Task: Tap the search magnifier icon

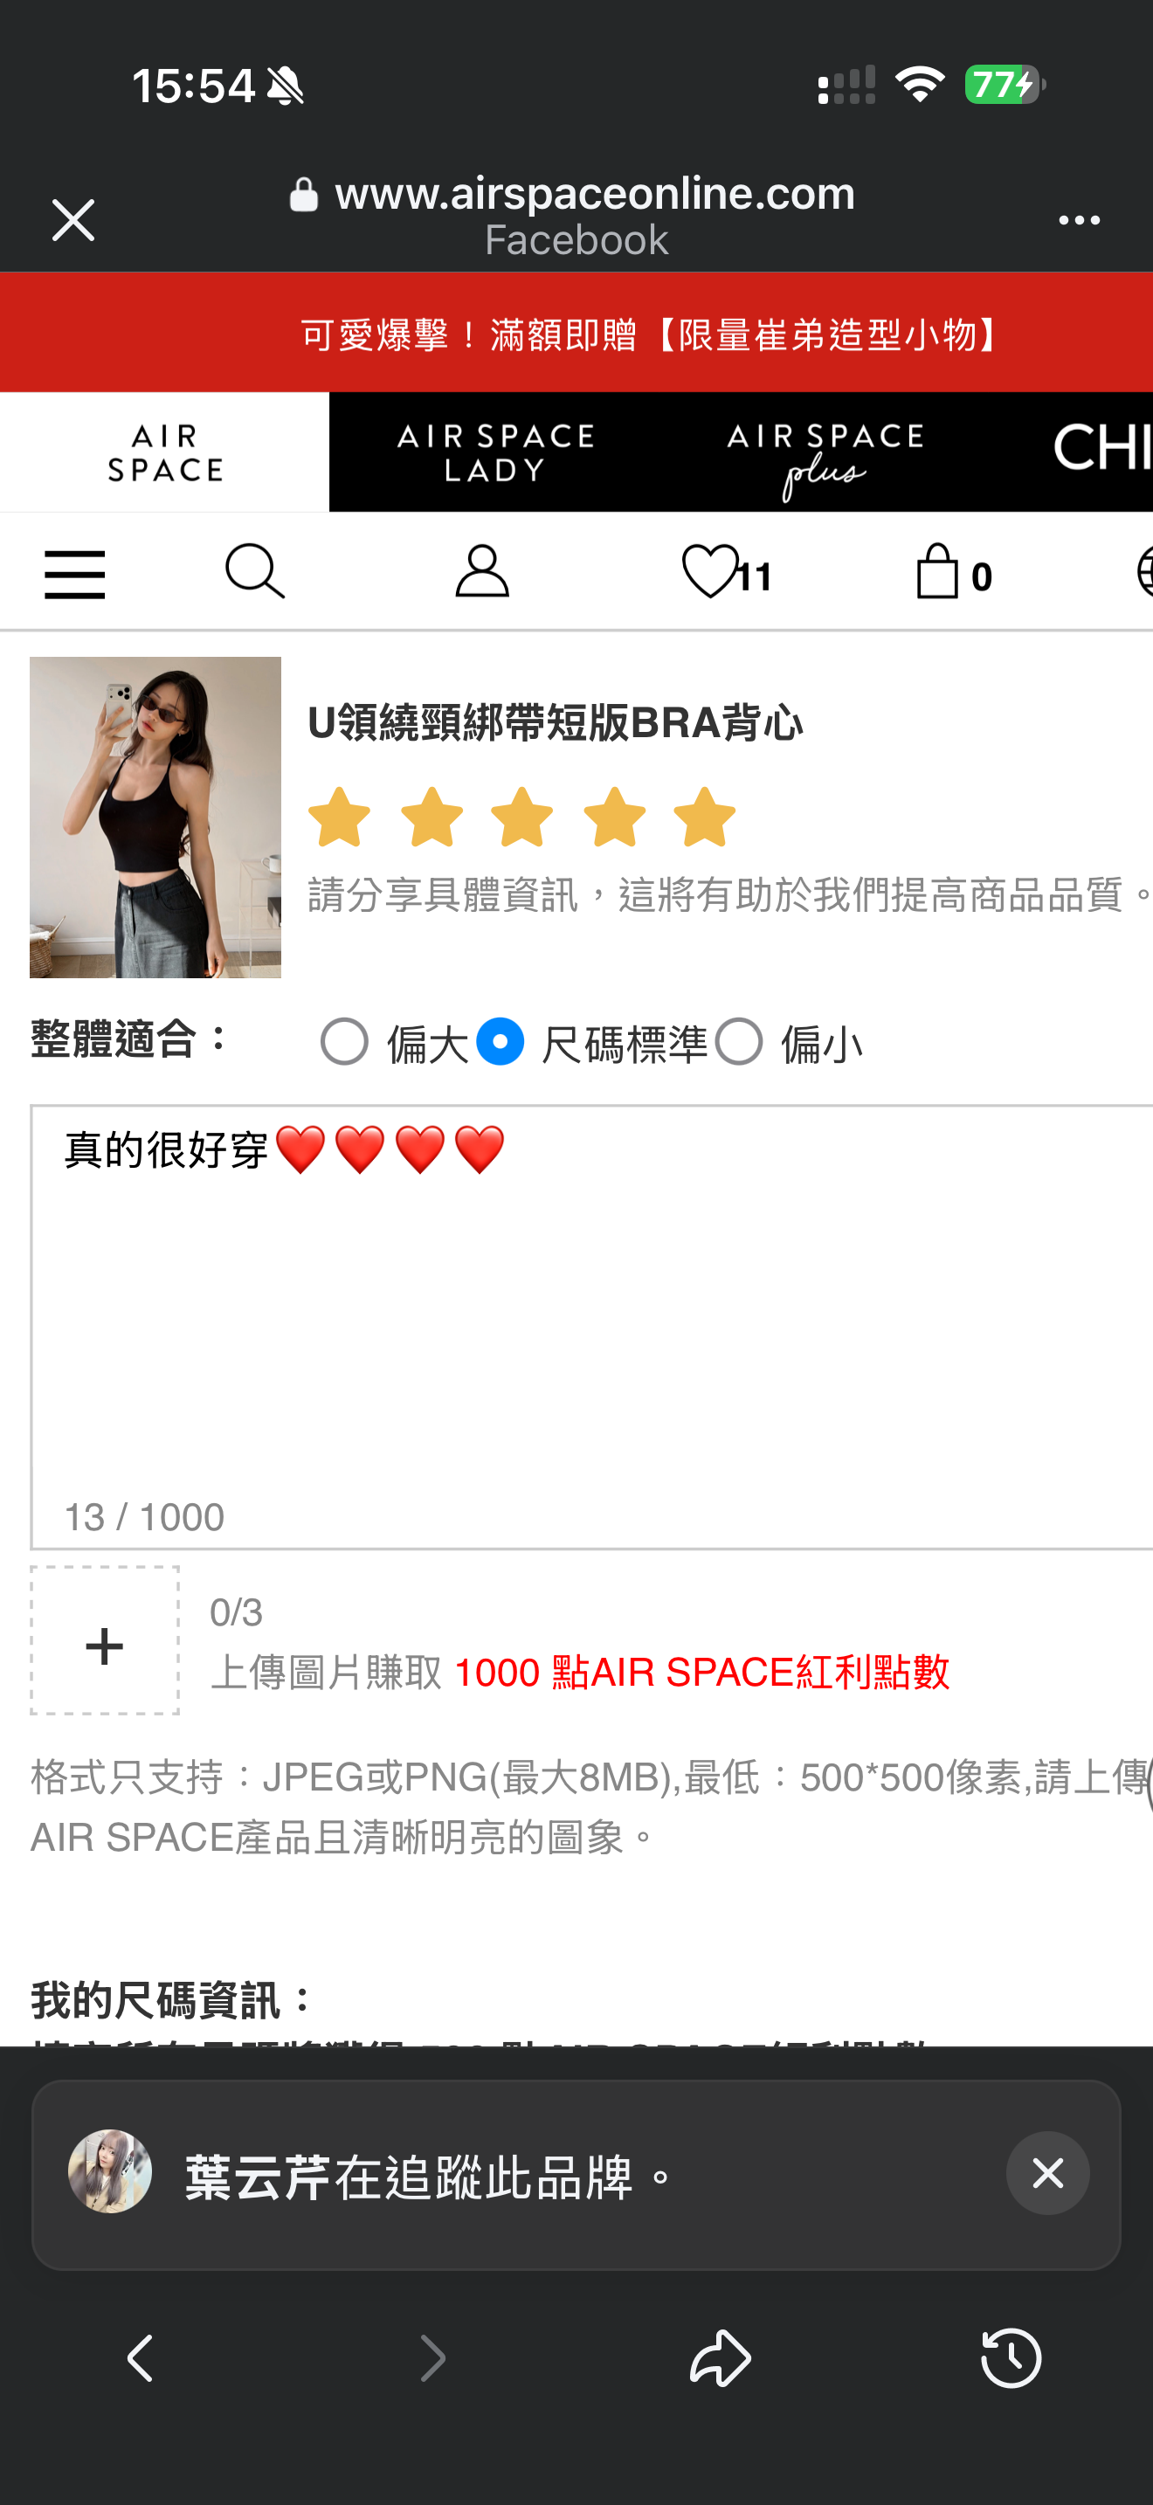Action: [x=255, y=572]
